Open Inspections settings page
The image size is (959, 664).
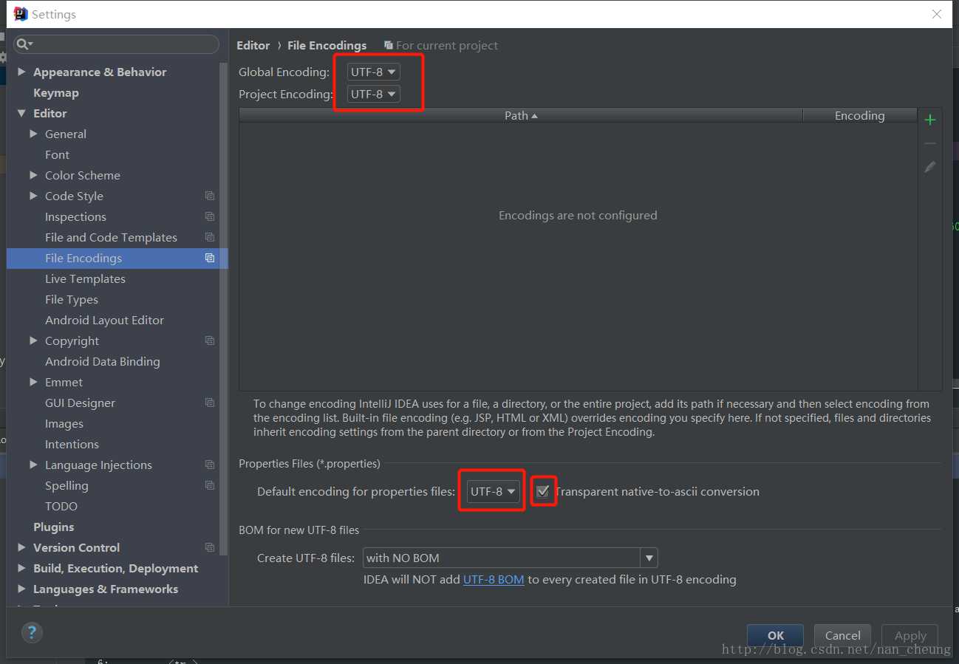75,216
